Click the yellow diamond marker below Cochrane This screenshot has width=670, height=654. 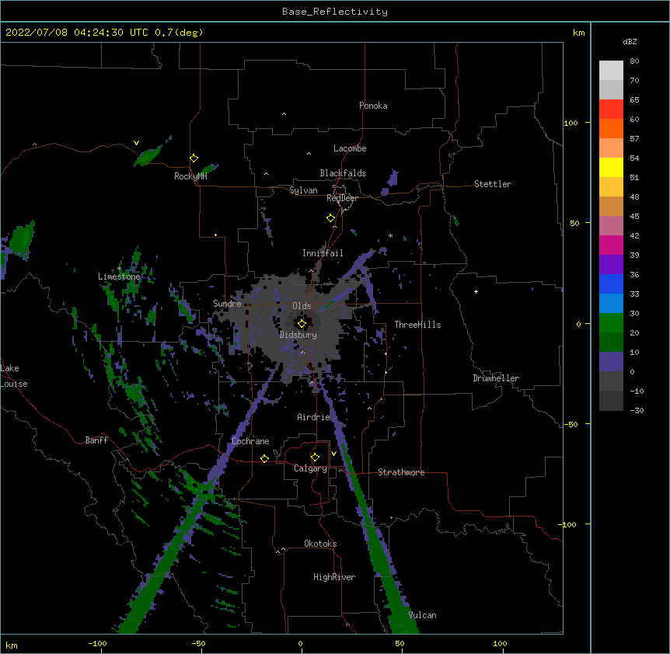(264, 458)
